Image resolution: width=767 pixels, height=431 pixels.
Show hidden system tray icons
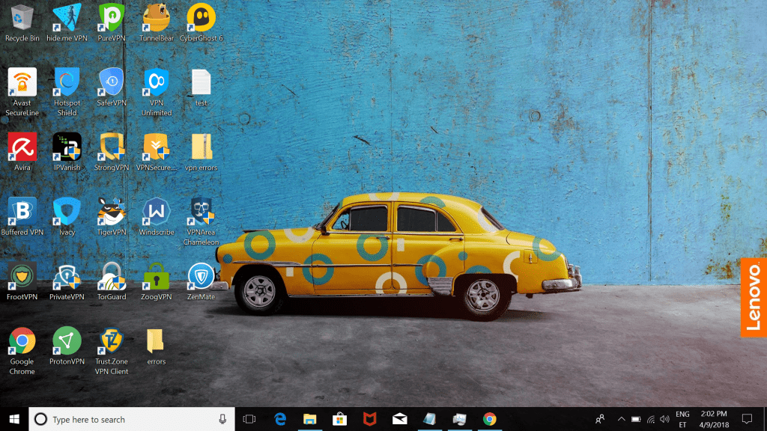point(621,419)
